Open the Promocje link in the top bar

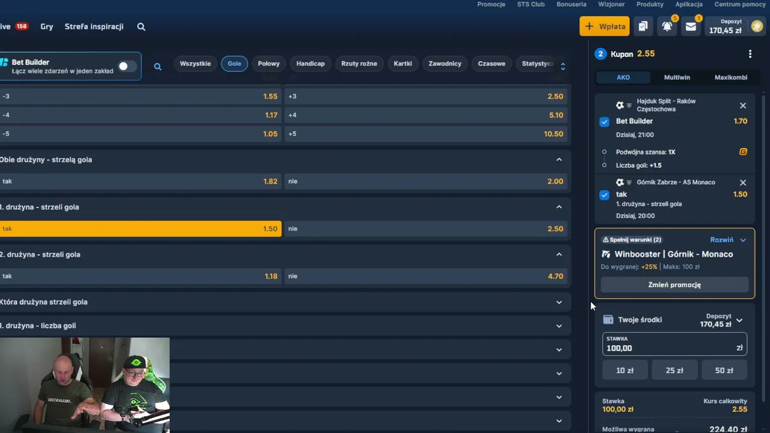(x=491, y=4)
